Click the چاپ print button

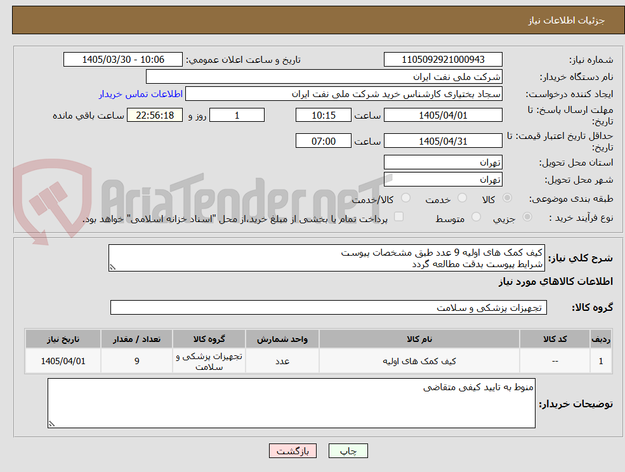(348, 451)
